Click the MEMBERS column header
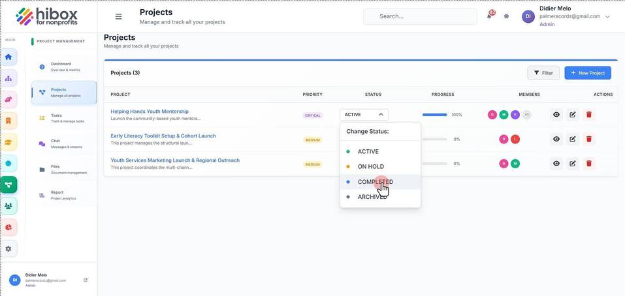The image size is (625, 296). 530,95
